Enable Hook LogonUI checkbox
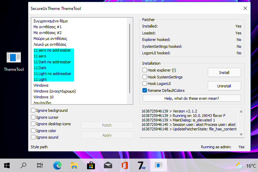258x172 pixels. (144, 84)
